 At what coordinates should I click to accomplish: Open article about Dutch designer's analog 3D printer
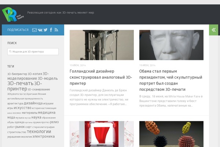point(101,77)
